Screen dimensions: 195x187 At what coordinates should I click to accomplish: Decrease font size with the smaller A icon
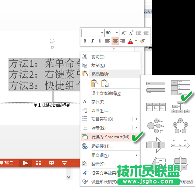pos(131,33)
